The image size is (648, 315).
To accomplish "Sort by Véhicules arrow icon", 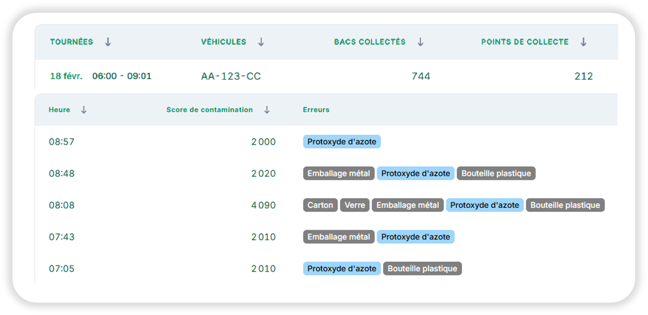I will (x=261, y=42).
